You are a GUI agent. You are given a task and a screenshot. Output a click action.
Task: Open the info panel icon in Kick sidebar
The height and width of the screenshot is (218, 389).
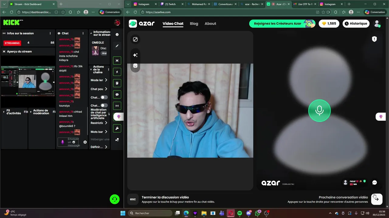[x=117, y=35]
